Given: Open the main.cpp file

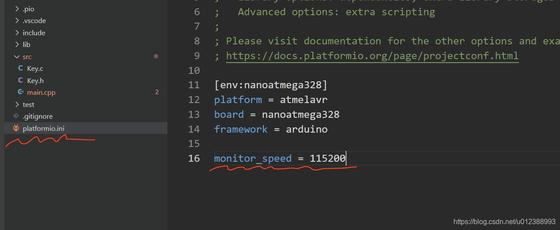Looking at the screenshot, I should tap(41, 92).
